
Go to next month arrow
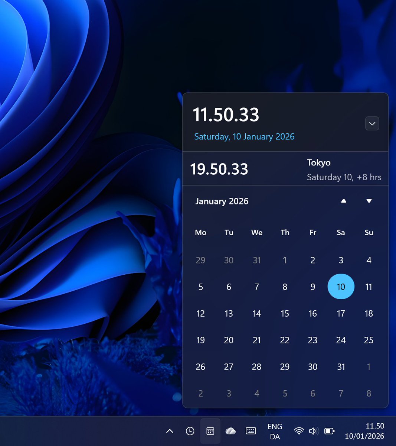(x=369, y=201)
